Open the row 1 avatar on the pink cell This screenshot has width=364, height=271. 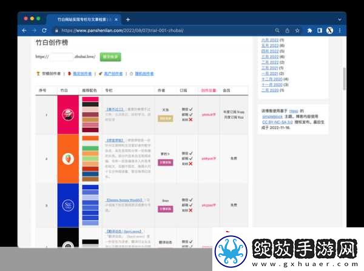pos(68,115)
